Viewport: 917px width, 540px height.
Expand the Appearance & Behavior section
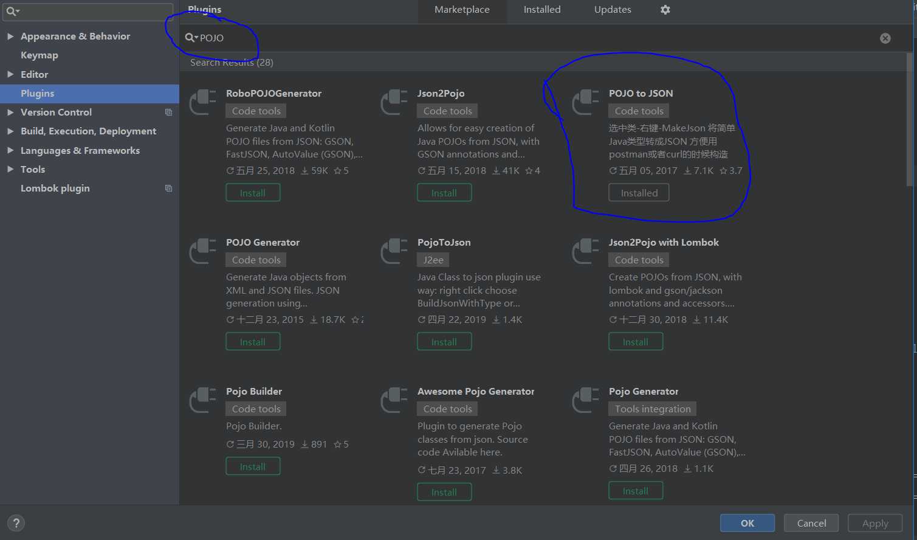tap(10, 36)
